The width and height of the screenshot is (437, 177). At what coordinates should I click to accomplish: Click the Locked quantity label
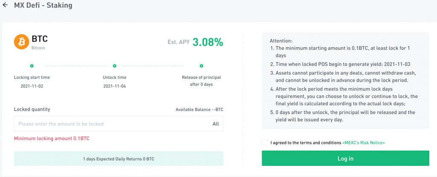tap(32, 109)
